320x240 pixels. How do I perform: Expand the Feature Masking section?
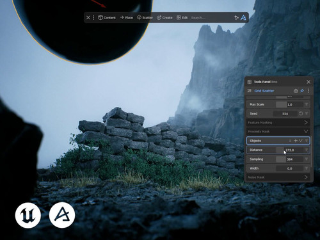278,122
